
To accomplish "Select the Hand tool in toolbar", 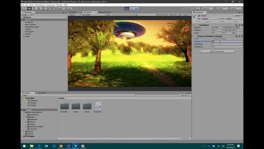I will [24, 8].
